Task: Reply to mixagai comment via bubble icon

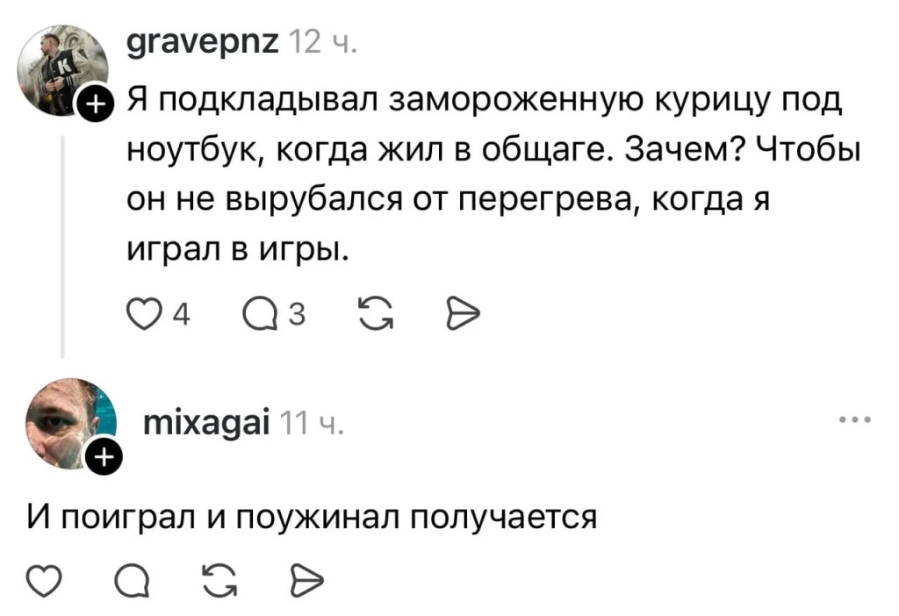Action: [x=133, y=582]
